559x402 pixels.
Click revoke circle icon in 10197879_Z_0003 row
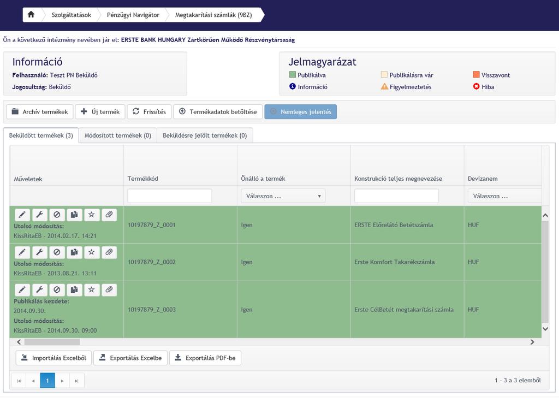pyautogui.click(x=57, y=289)
